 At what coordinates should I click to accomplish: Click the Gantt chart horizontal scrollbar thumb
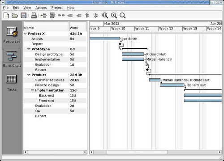(x=137, y=152)
